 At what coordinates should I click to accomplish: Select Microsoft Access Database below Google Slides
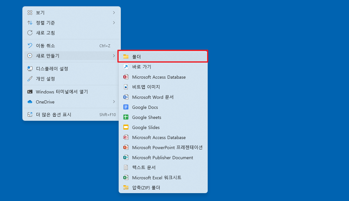(163, 137)
